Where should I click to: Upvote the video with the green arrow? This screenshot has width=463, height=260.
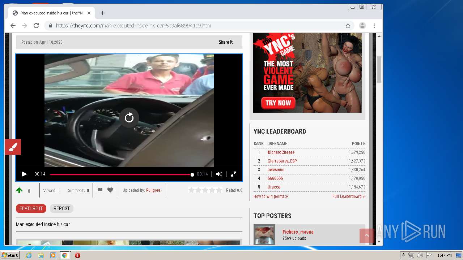(19, 190)
